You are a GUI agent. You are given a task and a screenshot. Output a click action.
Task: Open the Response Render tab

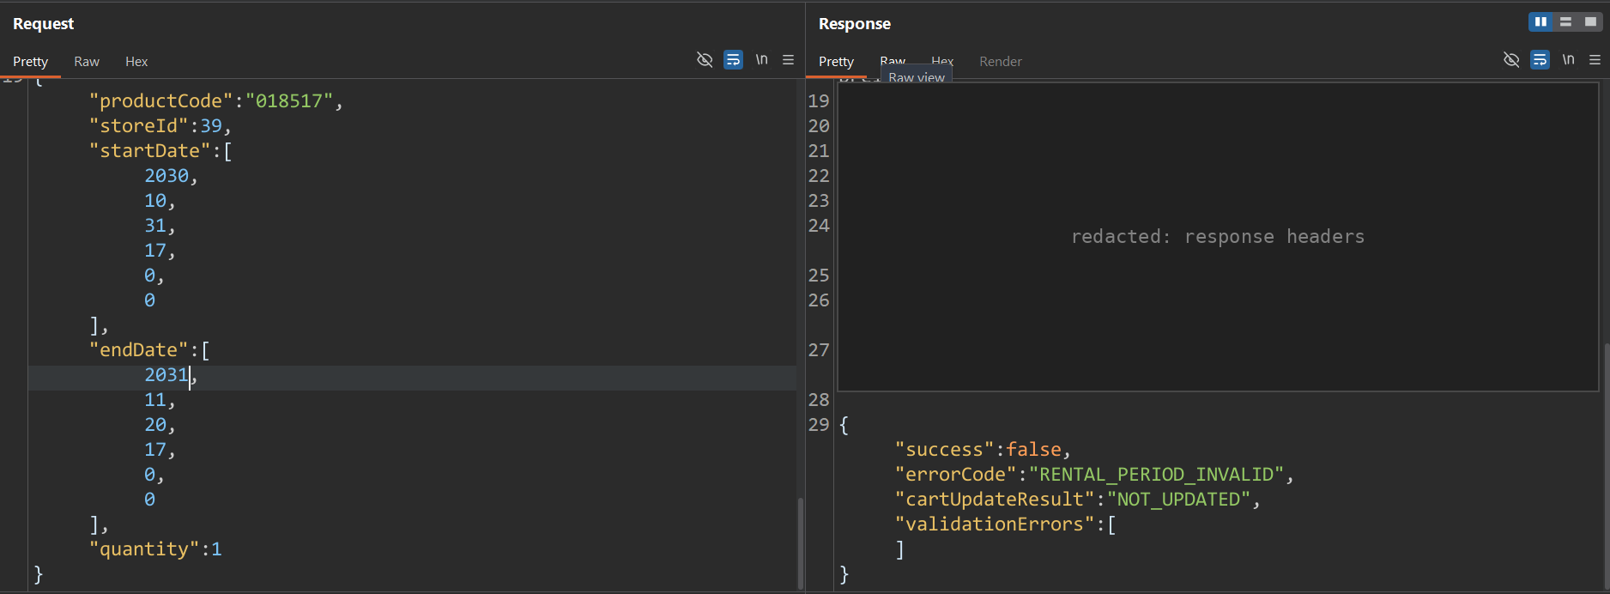(1001, 62)
